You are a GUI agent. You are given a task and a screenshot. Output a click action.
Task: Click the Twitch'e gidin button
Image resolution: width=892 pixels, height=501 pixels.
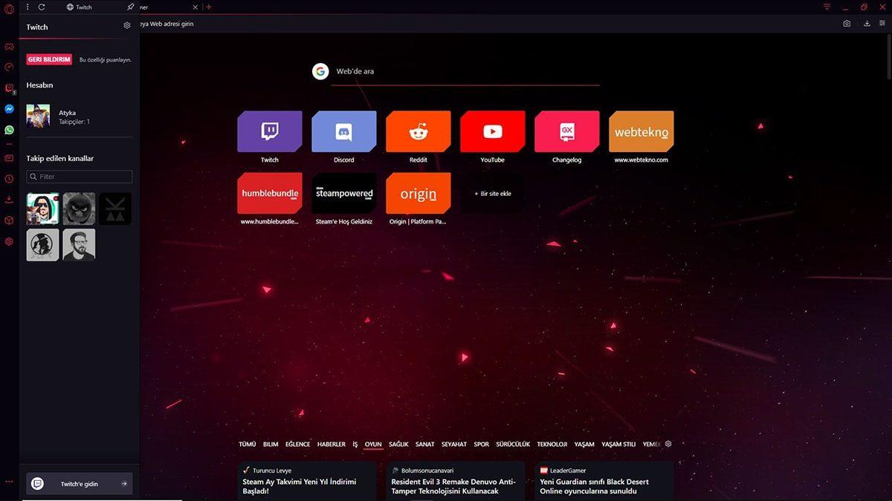click(x=79, y=483)
